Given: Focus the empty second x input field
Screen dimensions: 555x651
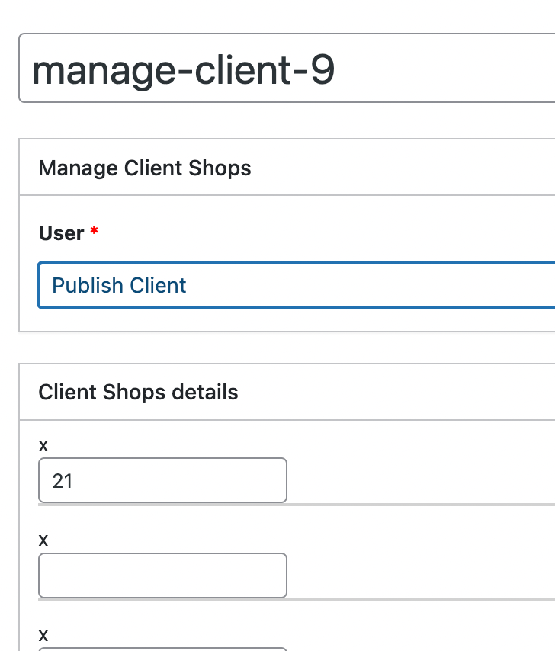Looking at the screenshot, I should 162,576.
